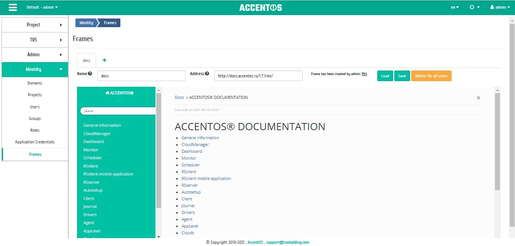Open Domains in sidebar
This screenshot has height=246, width=515.
tap(35, 83)
